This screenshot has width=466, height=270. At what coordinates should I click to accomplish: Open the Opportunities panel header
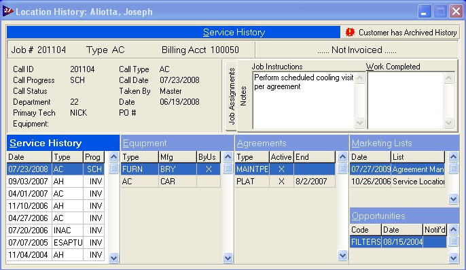coord(404,216)
